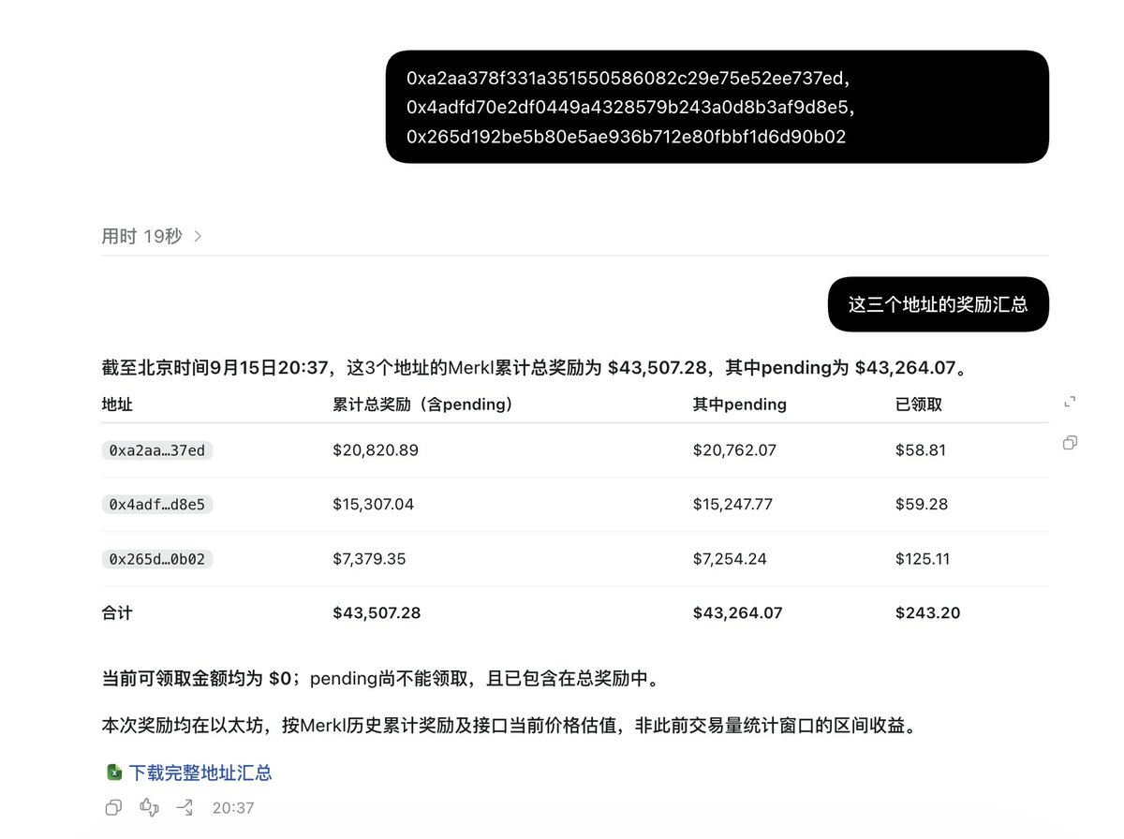Click the 20:37 timestamp below the response
The width and height of the screenshot is (1124, 839).
pos(232,807)
